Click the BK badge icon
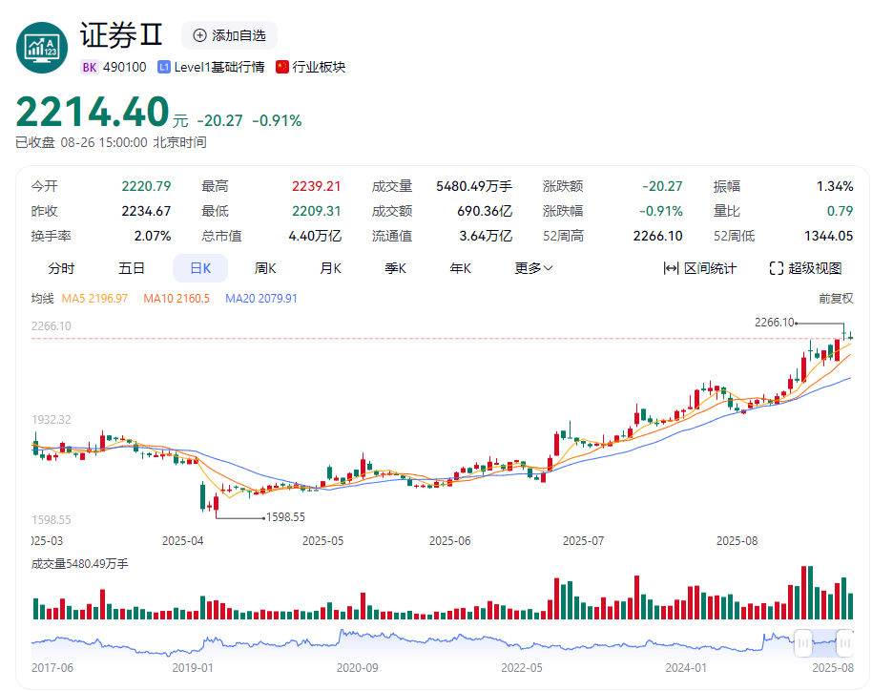872x691 pixels. tap(89, 68)
